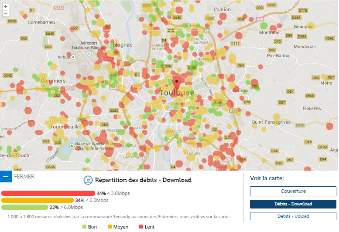339x232 pixels.
Task: Click the Cornebarrieu town label
Action: click(x=41, y=22)
